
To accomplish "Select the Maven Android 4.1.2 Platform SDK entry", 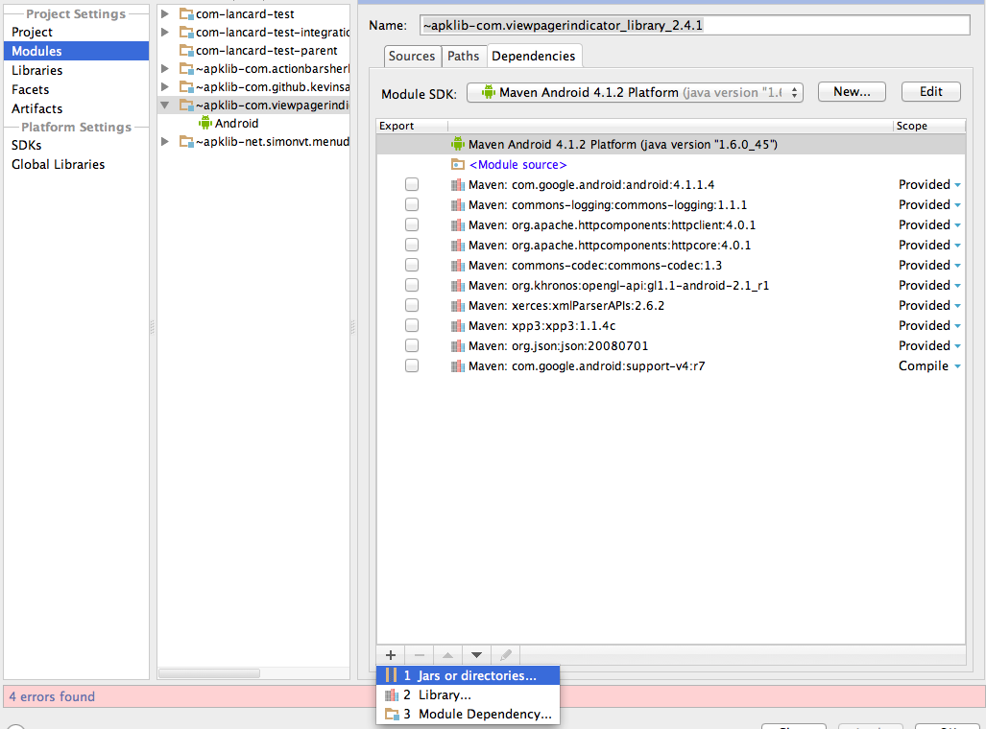I will pos(613,144).
